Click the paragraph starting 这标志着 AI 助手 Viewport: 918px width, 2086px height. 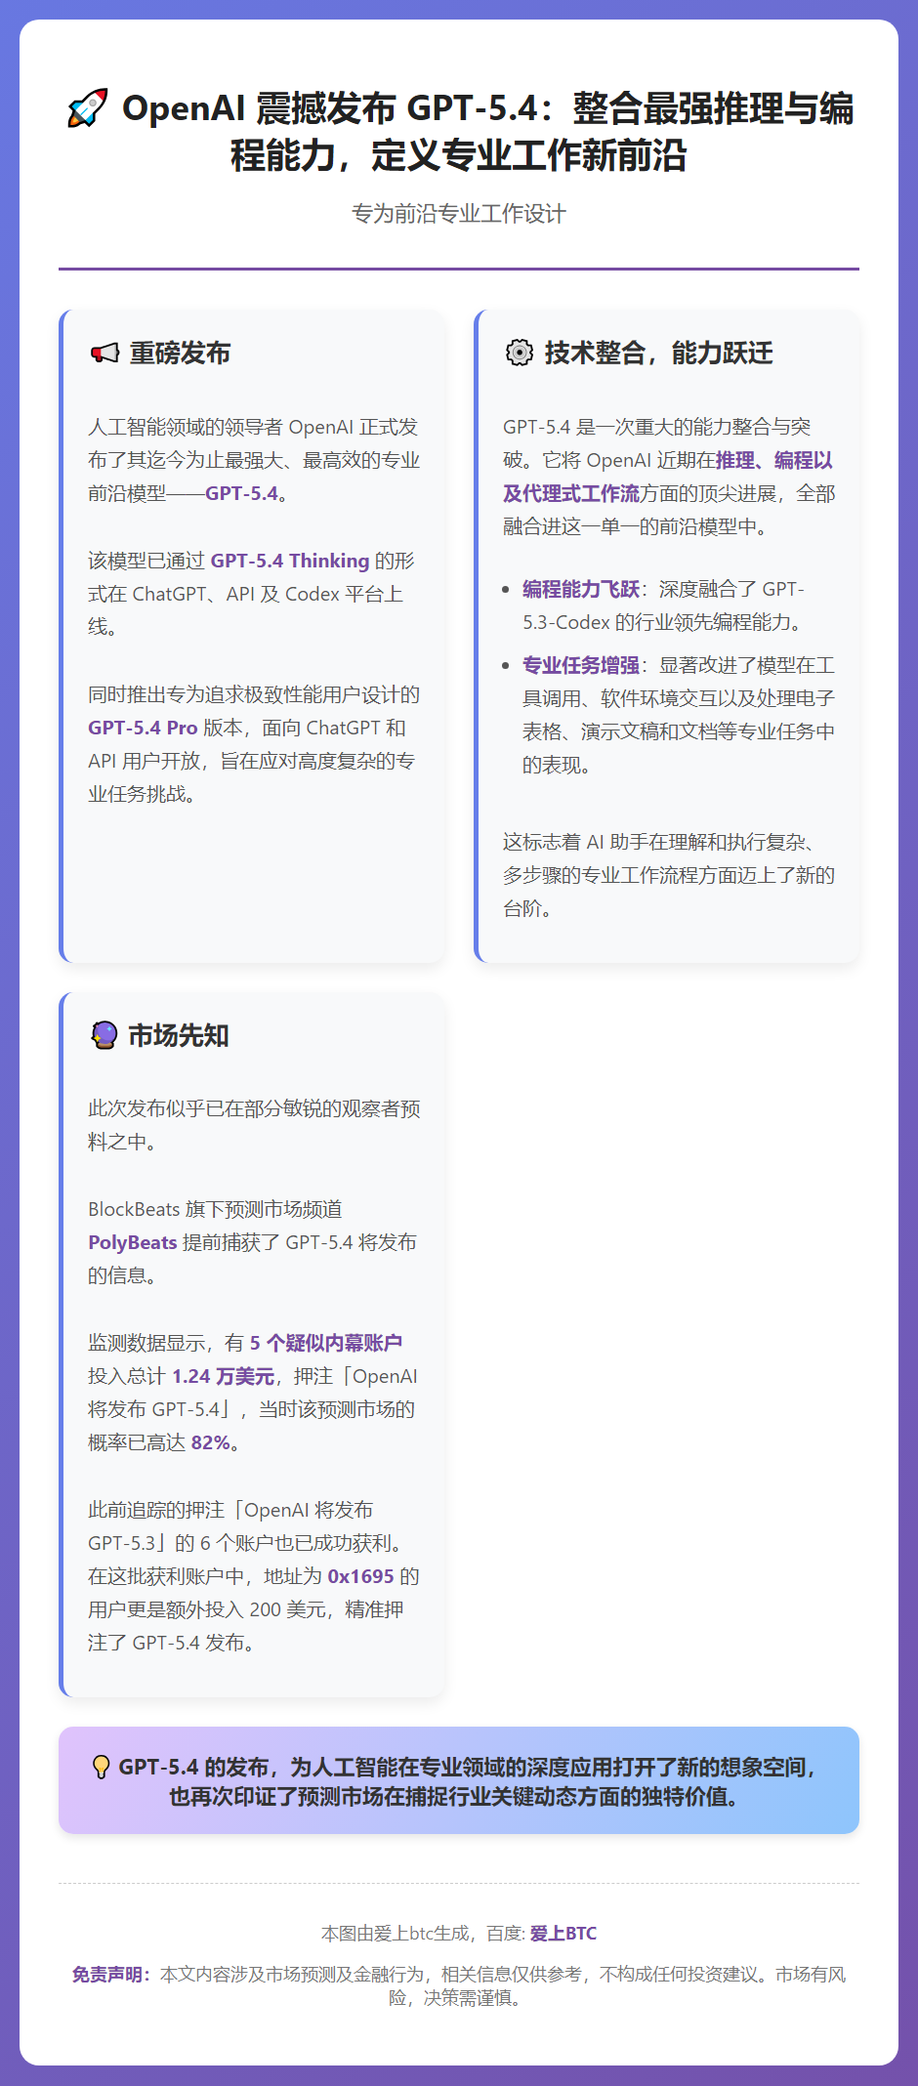click(x=669, y=875)
